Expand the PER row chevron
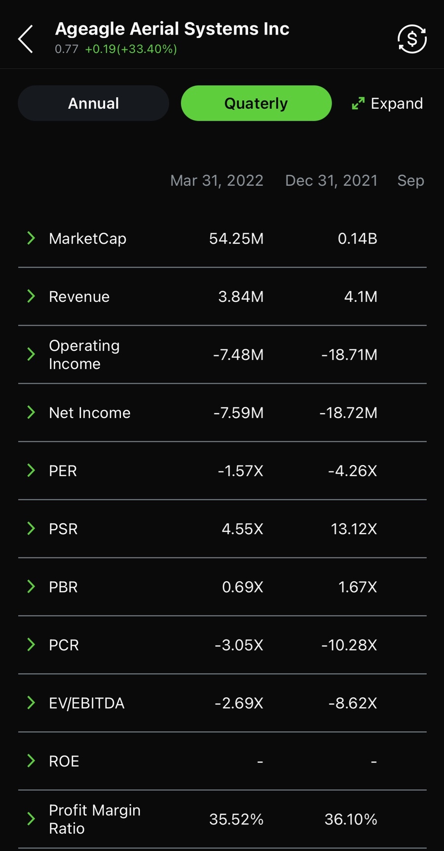Viewport: 444px width, 851px height. (x=31, y=470)
